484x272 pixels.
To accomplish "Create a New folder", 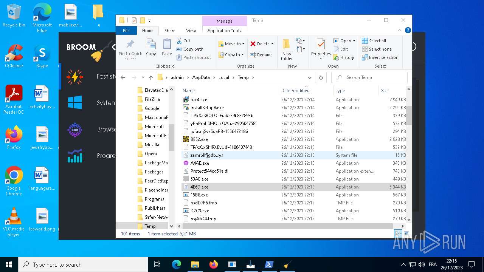I will tap(287, 49).
